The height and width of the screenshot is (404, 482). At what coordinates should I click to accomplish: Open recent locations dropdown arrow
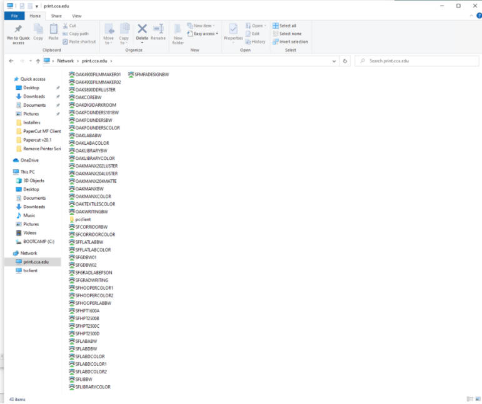pos(31,61)
